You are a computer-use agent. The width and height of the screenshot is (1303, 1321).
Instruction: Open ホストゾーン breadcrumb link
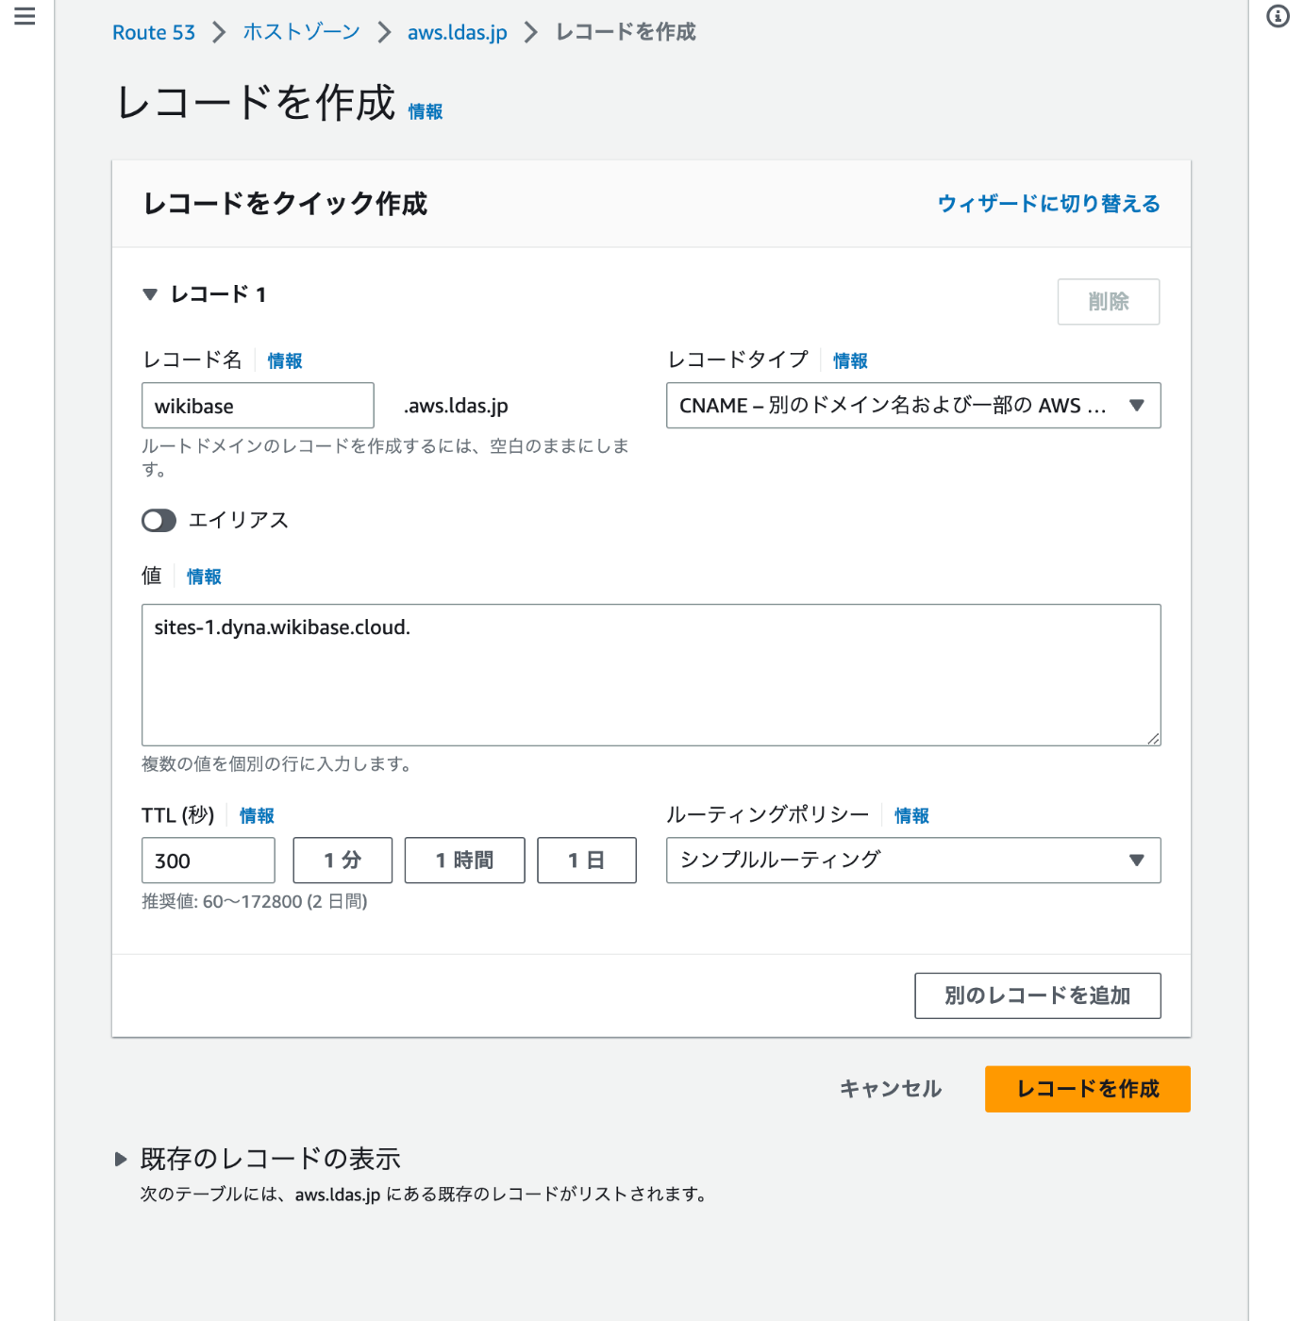pyautogui.click(x=301, y=32)
